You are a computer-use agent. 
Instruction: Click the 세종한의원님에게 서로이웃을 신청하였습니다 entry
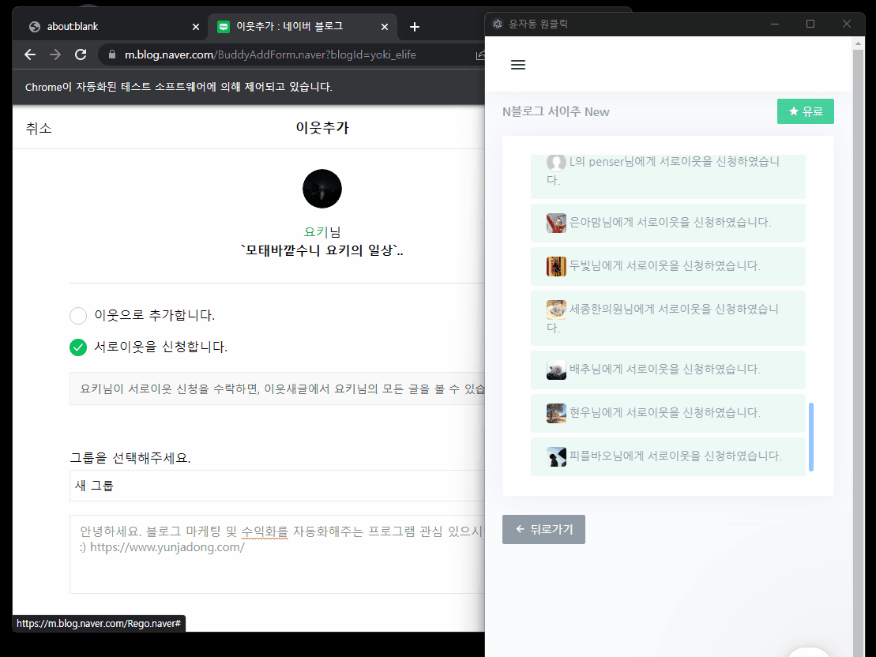(x=668, y=318)
